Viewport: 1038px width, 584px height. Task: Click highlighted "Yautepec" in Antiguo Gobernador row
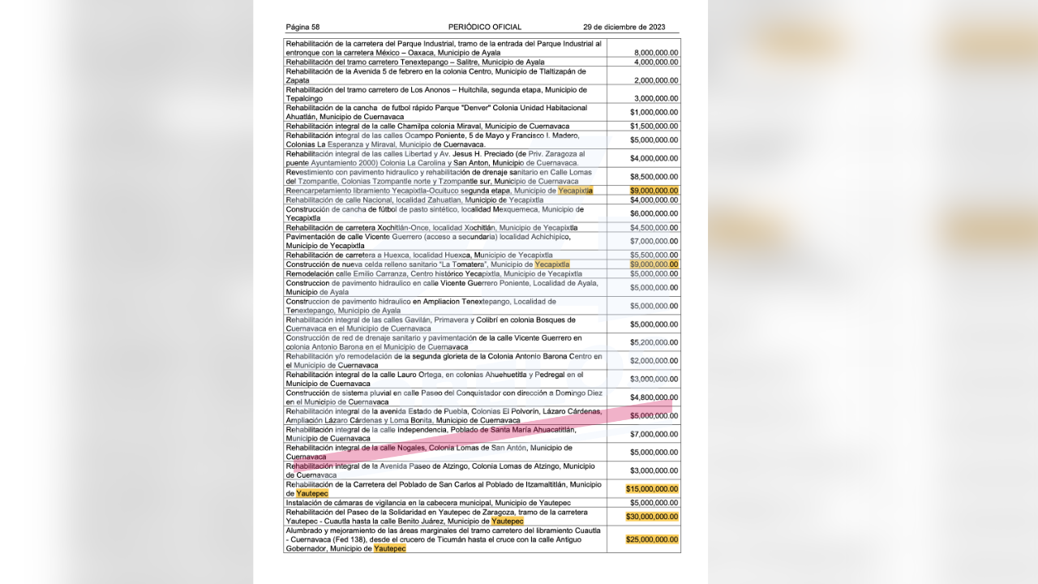pyautogui.click(x=389, y=548)
